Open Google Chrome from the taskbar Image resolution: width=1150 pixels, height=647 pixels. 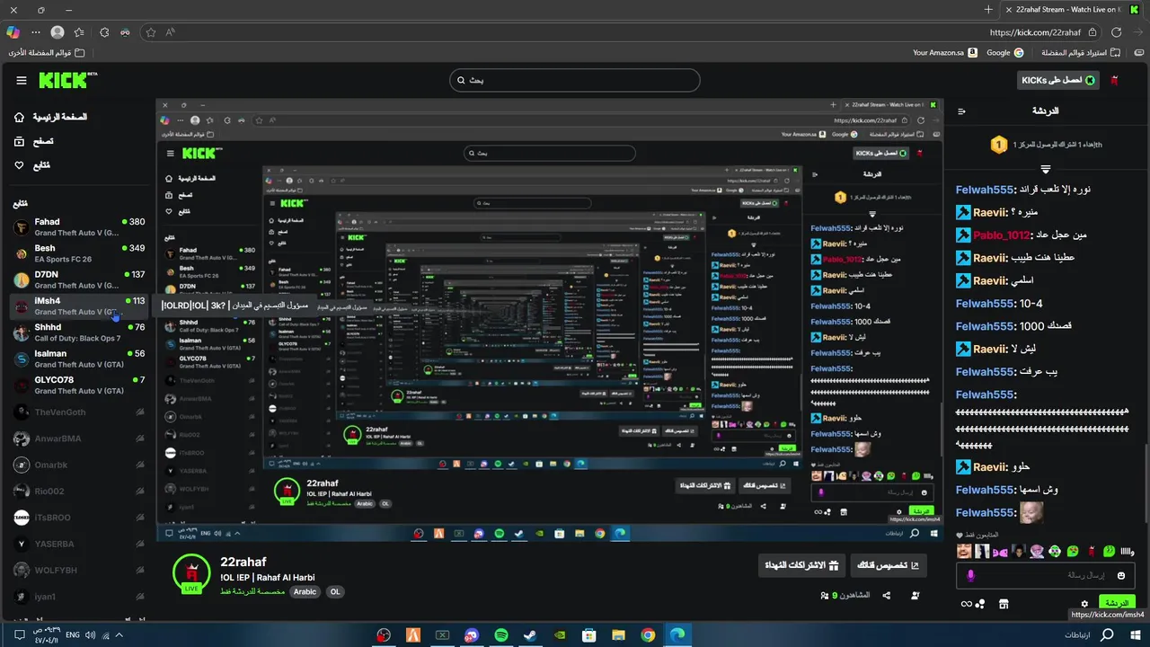[x=648, y=635]
